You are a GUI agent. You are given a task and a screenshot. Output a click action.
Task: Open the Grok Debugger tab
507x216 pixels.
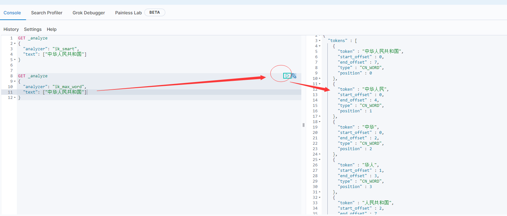89,13
